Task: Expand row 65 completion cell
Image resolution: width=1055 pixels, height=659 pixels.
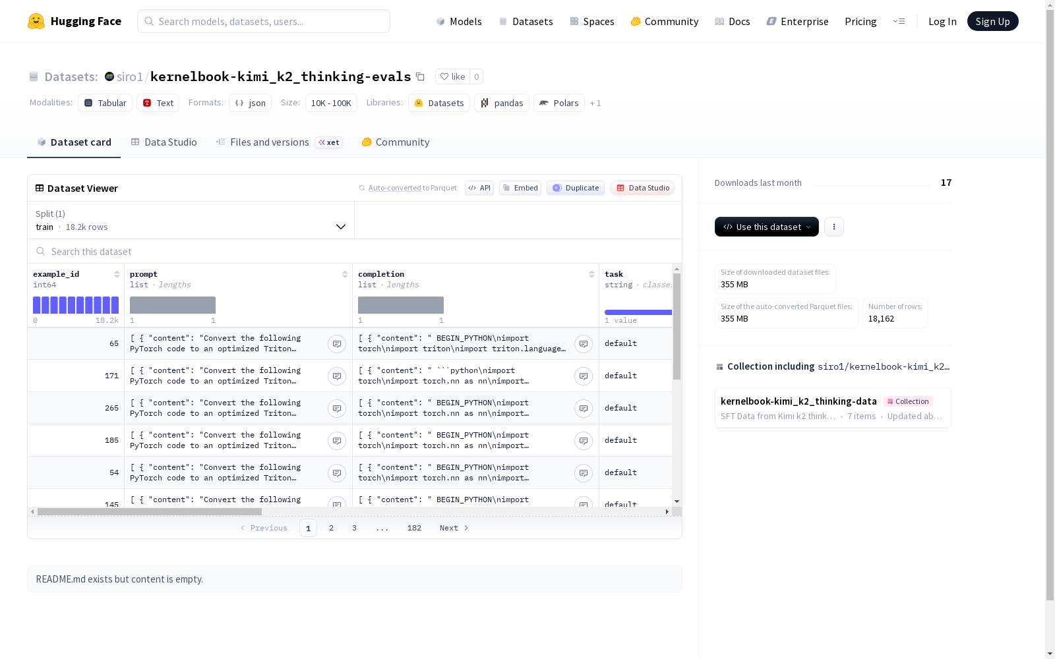Action: (x=584, y=343)
